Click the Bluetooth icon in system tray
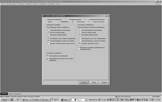 pos(111,100)
